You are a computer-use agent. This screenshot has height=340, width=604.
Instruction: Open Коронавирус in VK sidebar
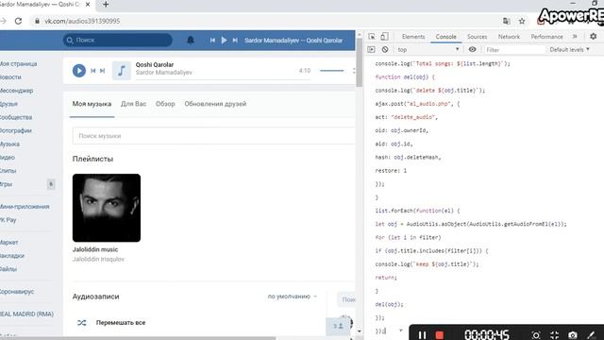[17, 292]
